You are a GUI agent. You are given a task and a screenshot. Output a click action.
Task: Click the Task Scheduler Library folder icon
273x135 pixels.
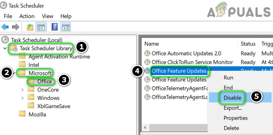click(14, 48)
